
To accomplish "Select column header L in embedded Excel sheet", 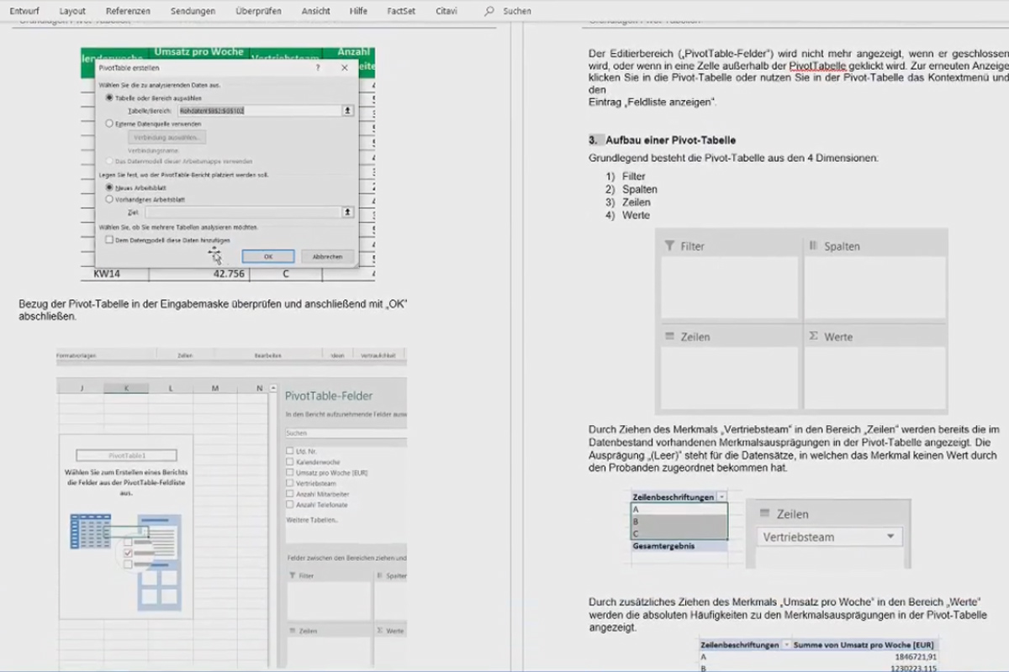I will [x=171, y=388].
